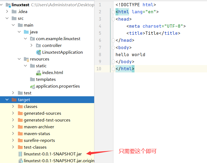Expand the controller package

31,45
